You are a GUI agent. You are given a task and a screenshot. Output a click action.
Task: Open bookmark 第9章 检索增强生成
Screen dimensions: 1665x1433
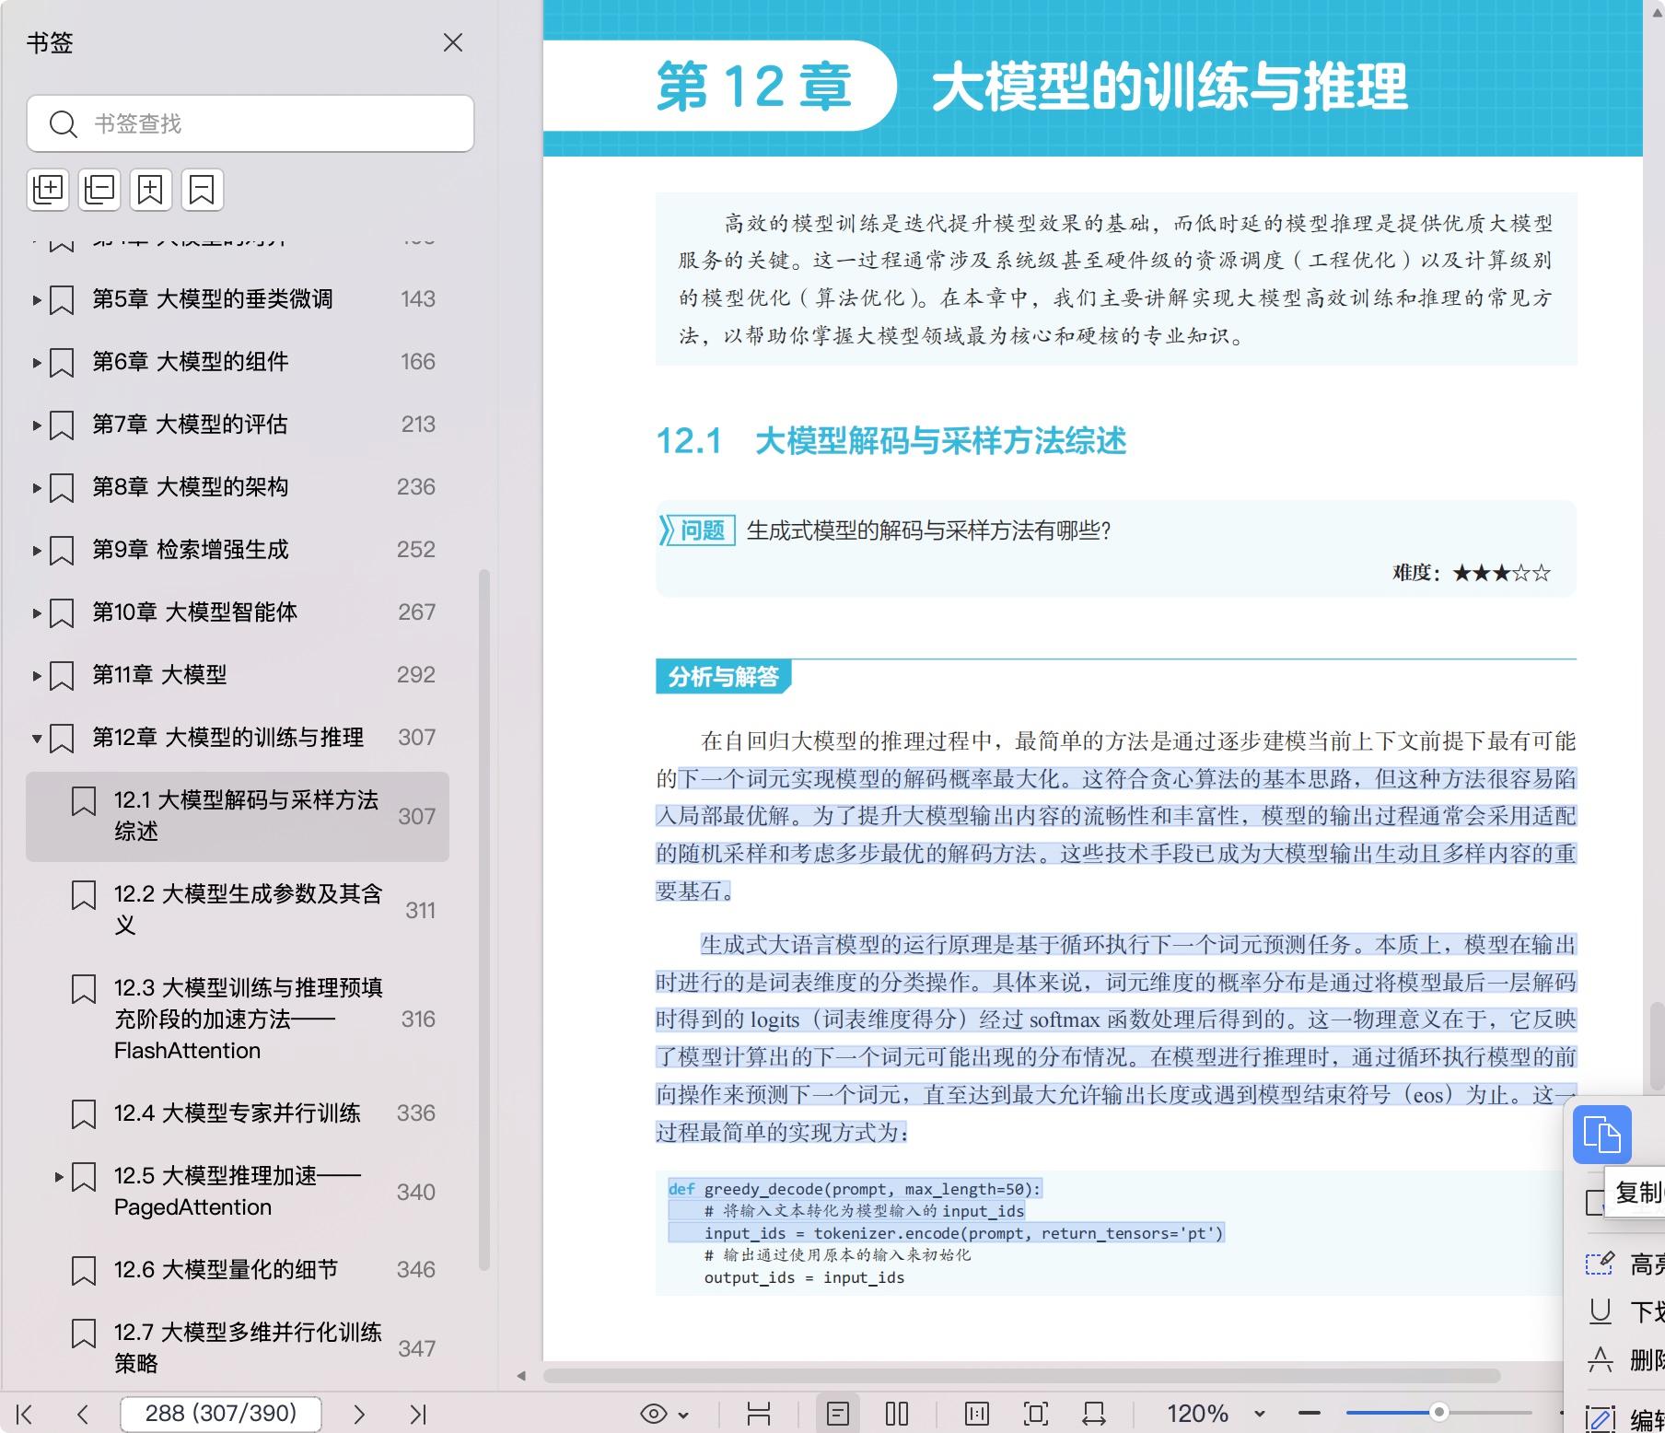pos(191,549)
